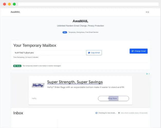Click the temporary email address field
This screenshot has height=128, width=161.
49,53
